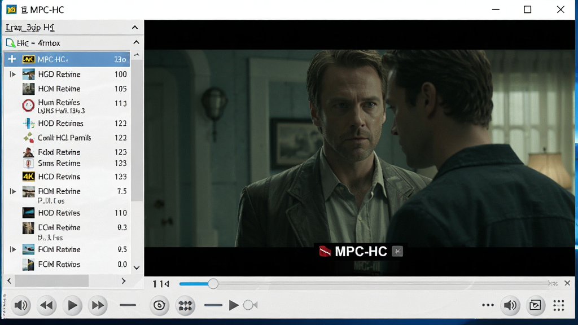Viewport: 578px width, 325px height.
Task: Click the HGD Retirine thumbnail icon
Action: tap(28, 74)
